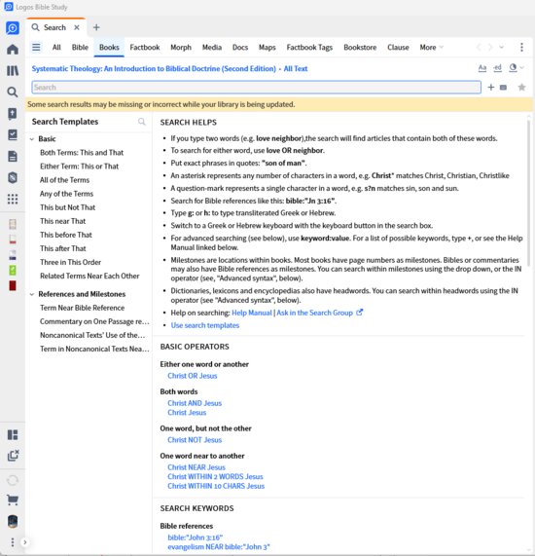Click the plus icon beside search box
Image resolution: width=535 pixels, height=556 pixels.
click(x=490, y=88)
